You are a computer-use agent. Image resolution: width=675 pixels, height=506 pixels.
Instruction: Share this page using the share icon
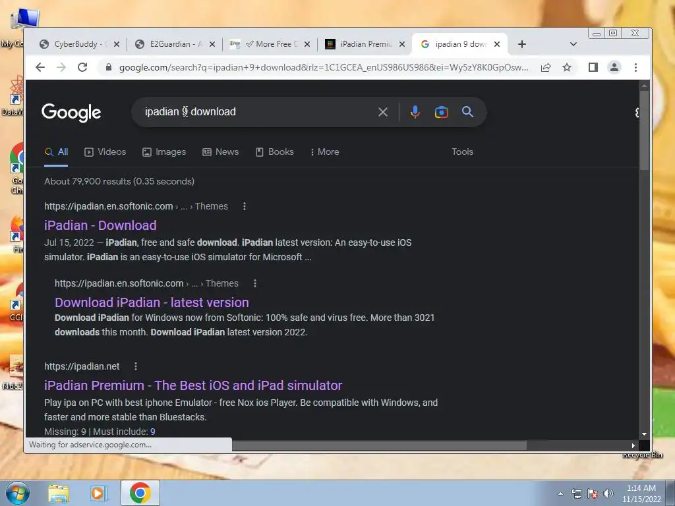546,68
